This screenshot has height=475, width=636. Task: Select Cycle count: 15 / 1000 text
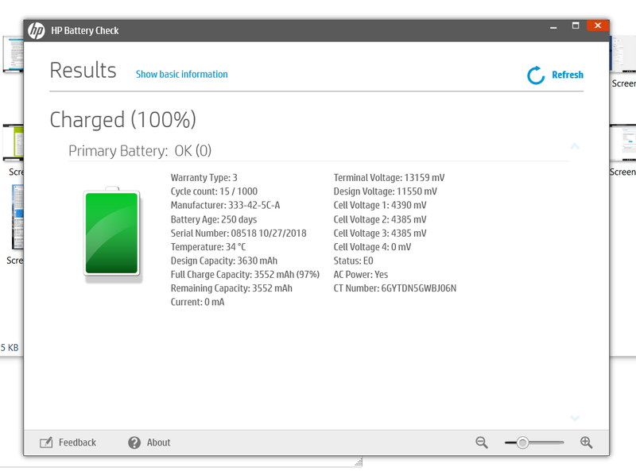(x=214, y=191)
